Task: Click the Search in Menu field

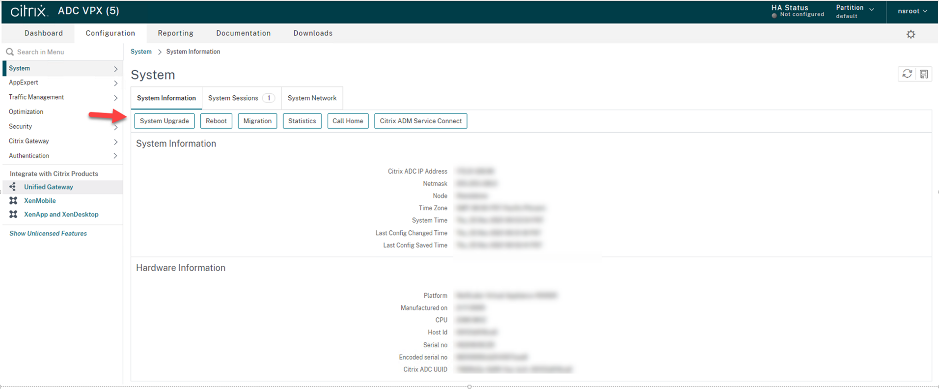Action: 62,52
